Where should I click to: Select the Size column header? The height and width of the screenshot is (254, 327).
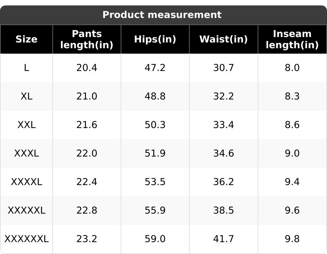coord(27,39)
